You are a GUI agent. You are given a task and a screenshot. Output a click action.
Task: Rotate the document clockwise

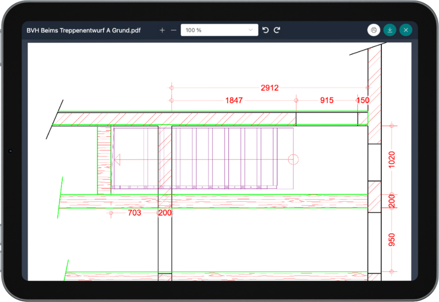click(x=277, y=30)
